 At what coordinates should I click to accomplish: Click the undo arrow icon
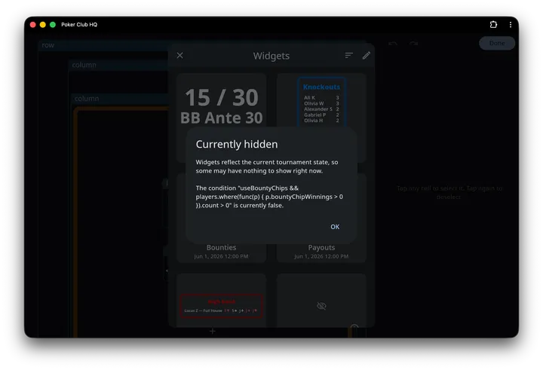[393, 44]
